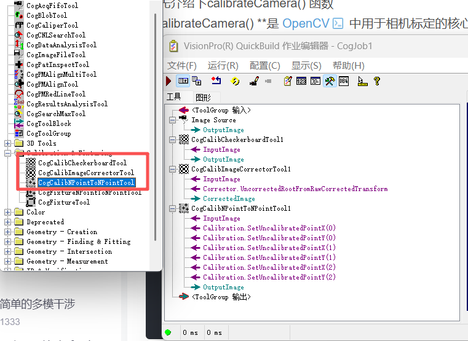Expand the Geometry - Creation folder
The image size is (468, 341).
(8, 232)
